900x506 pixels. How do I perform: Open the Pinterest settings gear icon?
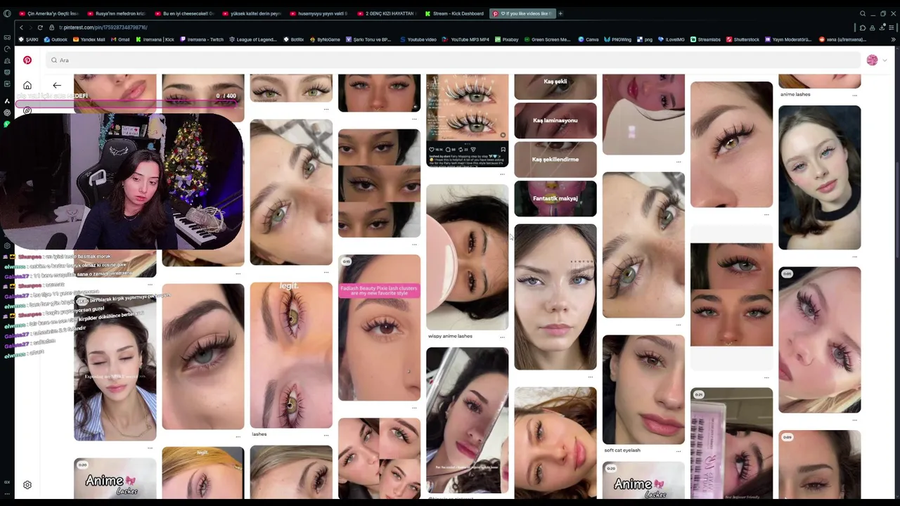pos(27,485)
